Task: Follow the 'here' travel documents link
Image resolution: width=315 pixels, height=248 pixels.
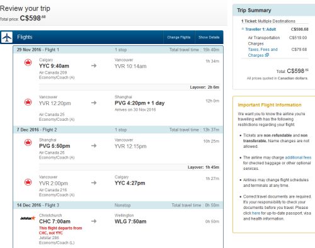Action: click(x=256, y=213)
